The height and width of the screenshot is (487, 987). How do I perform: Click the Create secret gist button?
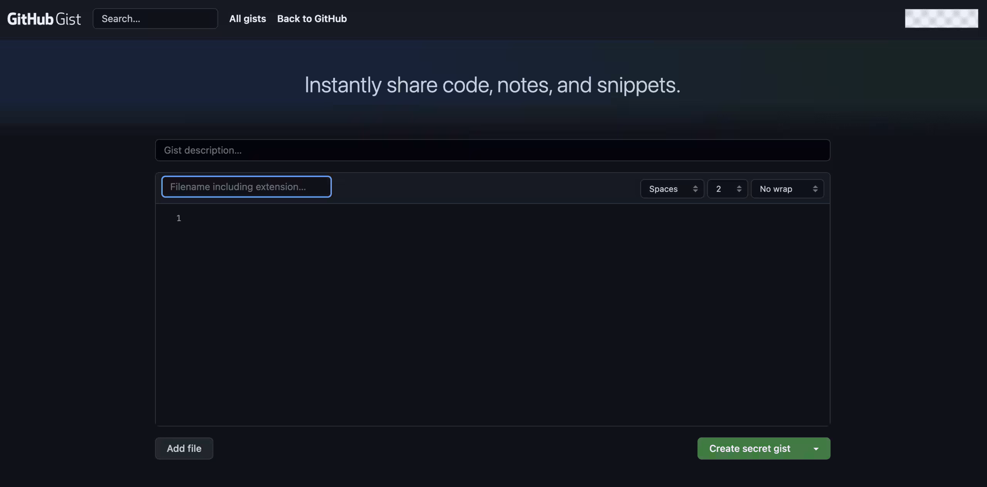(750, 448)
